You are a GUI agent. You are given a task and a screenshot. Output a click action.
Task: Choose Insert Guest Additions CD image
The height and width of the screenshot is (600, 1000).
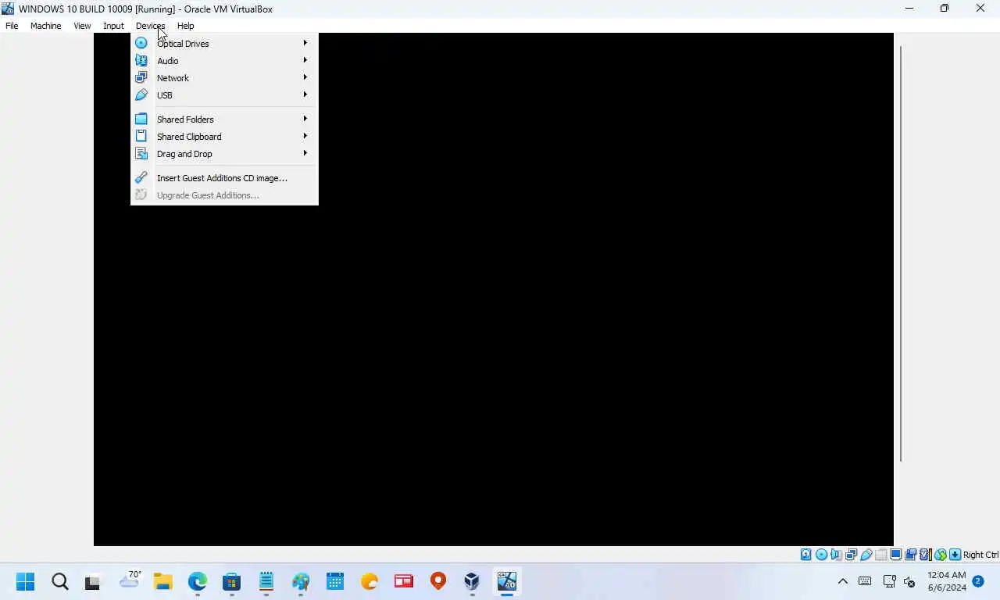coord(224,178)
